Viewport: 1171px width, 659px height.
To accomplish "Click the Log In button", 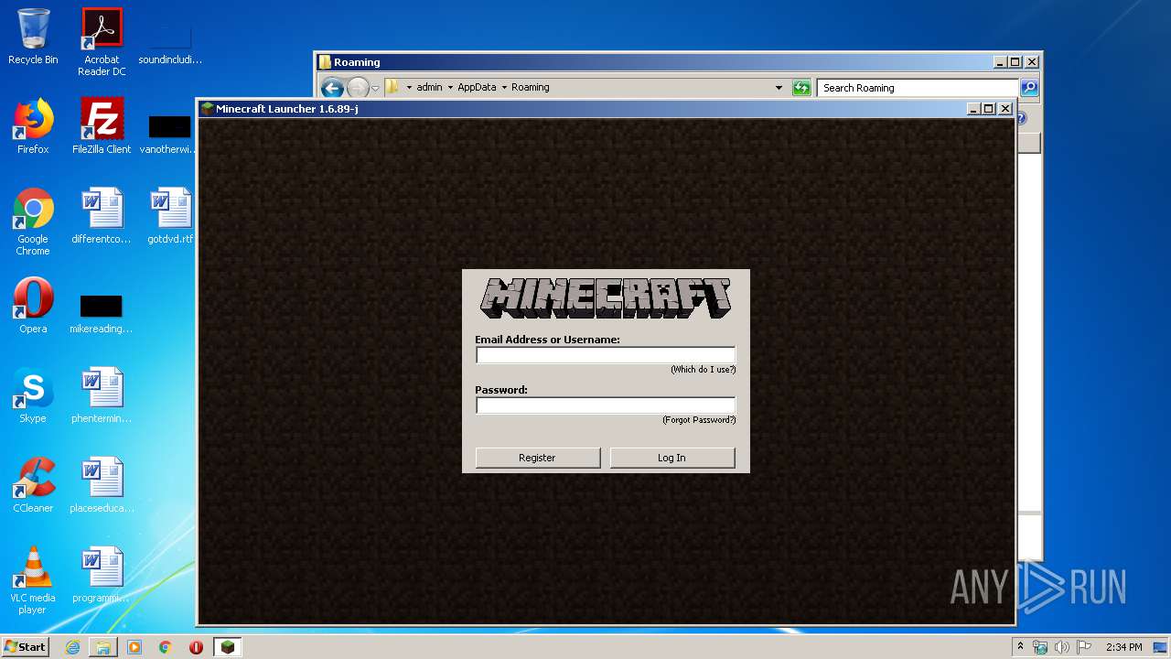I will click(672, 458).
